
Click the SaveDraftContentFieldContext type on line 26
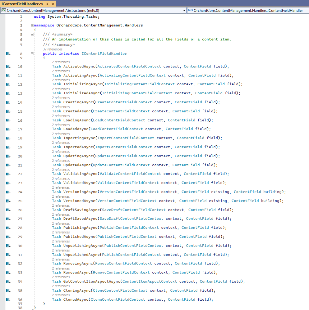point(134,210)
